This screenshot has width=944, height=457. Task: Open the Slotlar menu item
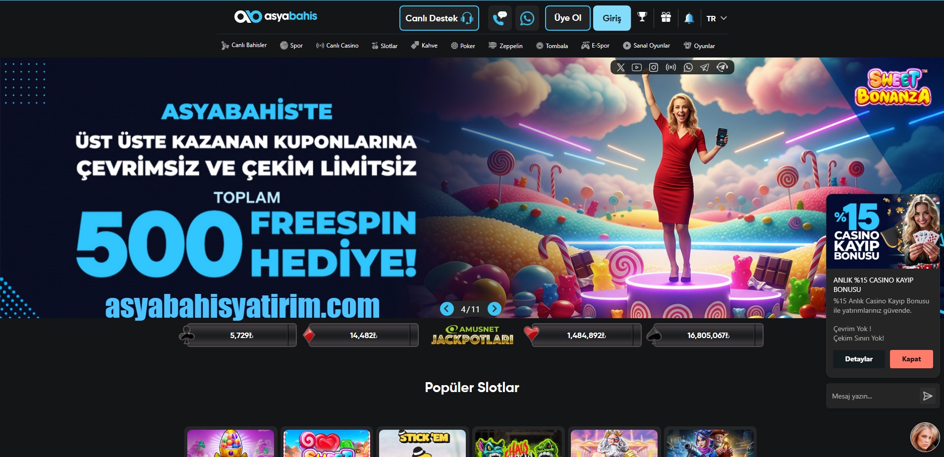(x=385, y=46)
